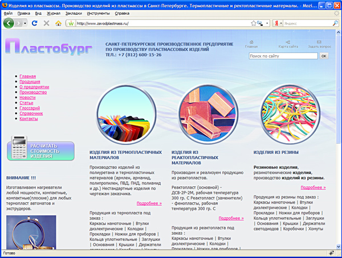Open the Продукция link
The height and width of the screenshot is (258, 342).
(x=30, y=82)
